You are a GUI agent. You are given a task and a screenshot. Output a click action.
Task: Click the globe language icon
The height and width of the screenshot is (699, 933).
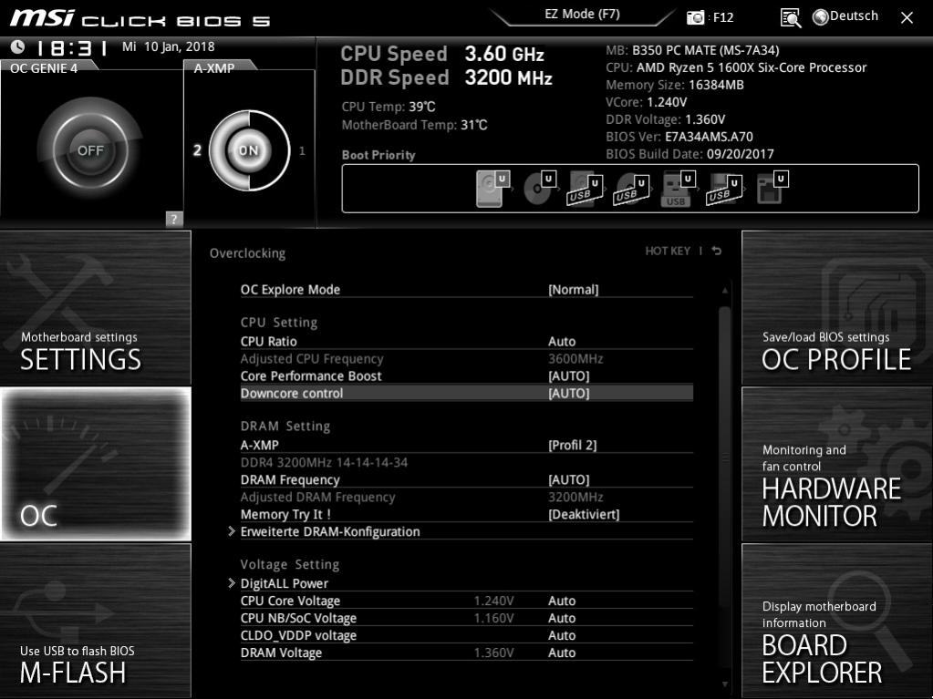[821, 17]
